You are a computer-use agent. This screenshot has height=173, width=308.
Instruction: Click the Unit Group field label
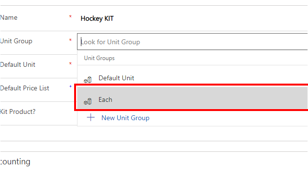coord(16,41)
